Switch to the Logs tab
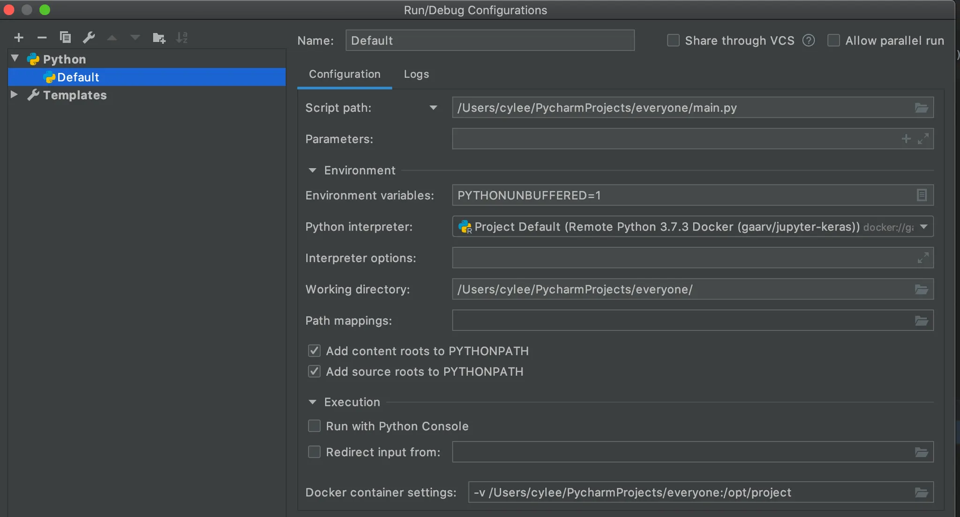Screen dimensions: 960x517 tap(416, 74)
